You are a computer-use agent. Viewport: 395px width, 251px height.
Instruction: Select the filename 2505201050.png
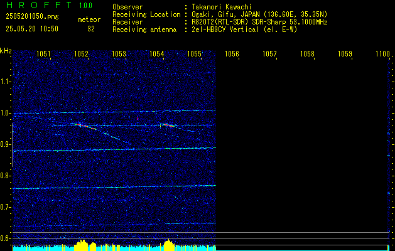point(32,16)
